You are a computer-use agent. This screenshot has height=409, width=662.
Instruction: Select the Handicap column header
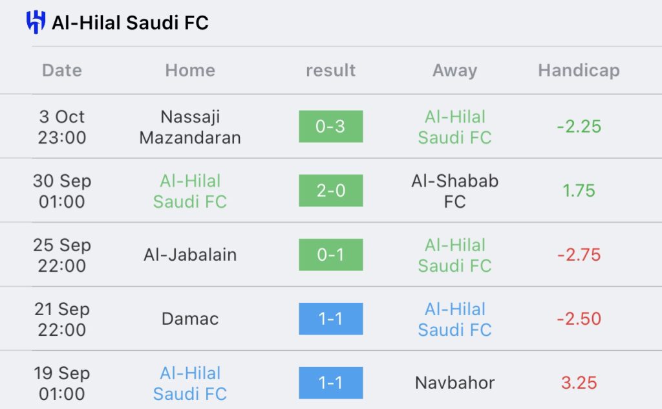579,71
